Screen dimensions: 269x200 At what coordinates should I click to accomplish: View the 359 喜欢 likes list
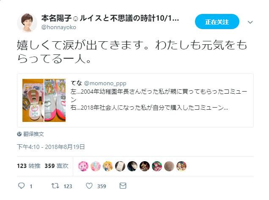[56, 166]
